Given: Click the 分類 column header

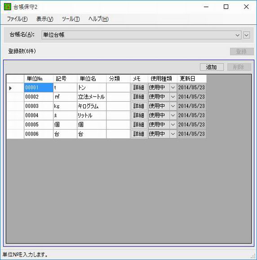Looking at the screenshot, I should click(x=118, y=79).
